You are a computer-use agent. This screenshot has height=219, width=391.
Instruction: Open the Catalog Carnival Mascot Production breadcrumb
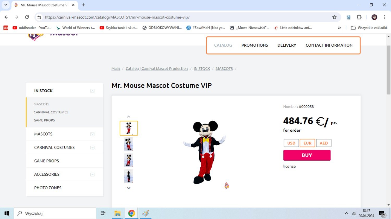click(x=157, y=69)
